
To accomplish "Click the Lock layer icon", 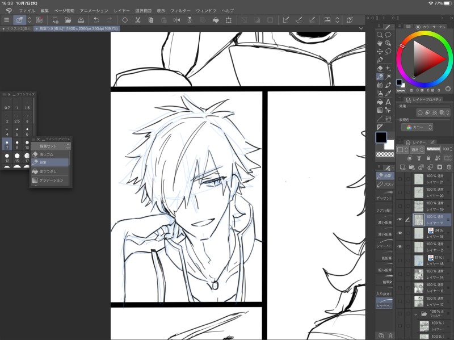I will point(428,158).
